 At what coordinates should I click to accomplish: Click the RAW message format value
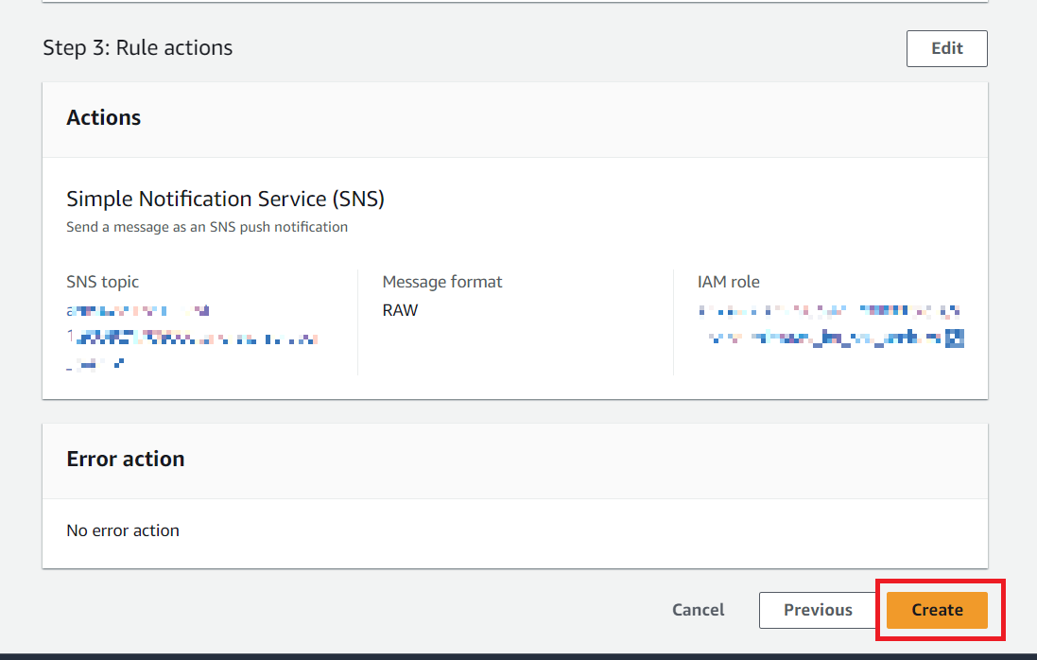click(x=400, y=310)
